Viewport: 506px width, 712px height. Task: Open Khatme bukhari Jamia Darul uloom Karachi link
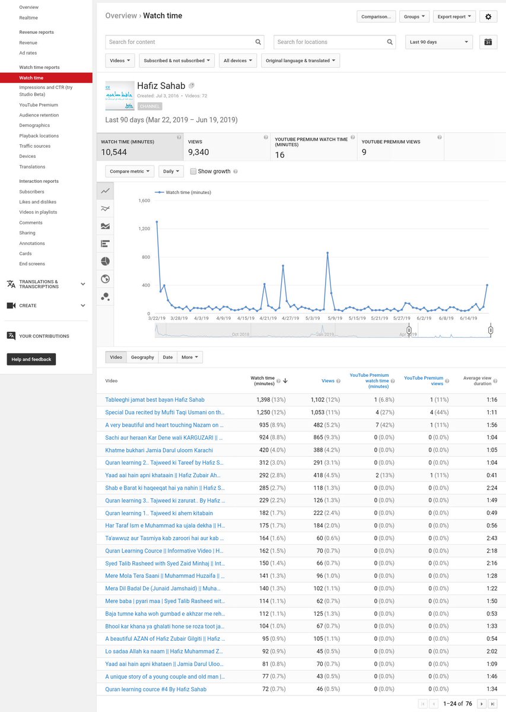tap(159, 450)
